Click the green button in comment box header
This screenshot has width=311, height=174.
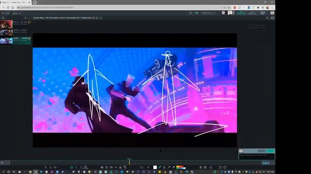[270, 151]
